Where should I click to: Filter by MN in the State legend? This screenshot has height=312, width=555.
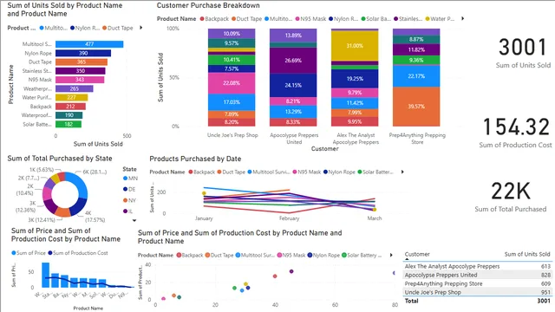click(130, 179)
